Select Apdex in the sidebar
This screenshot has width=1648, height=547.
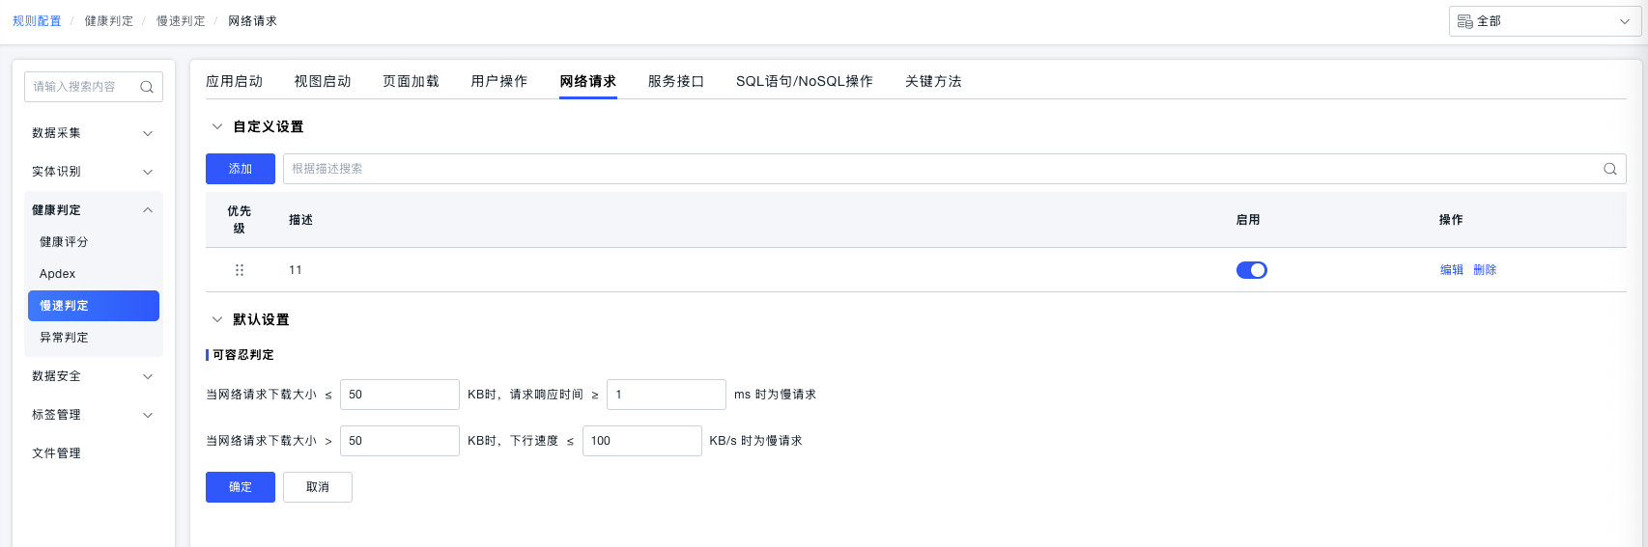tap(58, 274)
